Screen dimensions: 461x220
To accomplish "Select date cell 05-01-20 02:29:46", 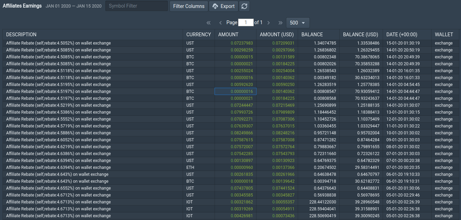I will (x=407, y=195).
